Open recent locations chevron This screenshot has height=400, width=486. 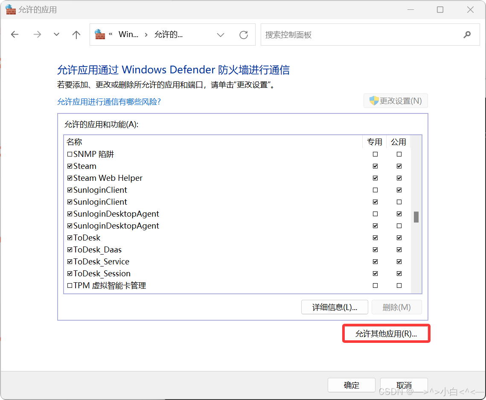[x=56, y=35]
